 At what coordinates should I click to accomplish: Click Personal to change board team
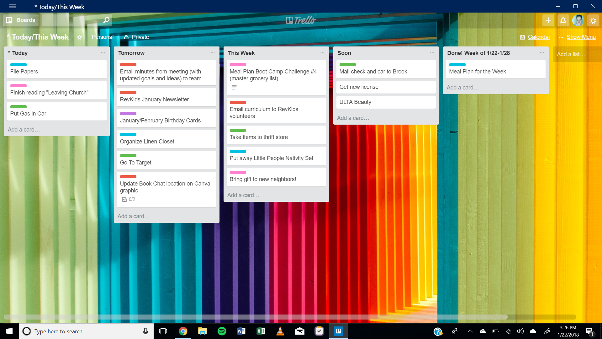coord(102,37)
